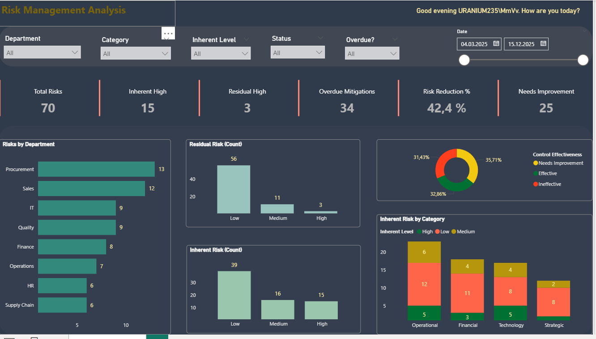Click the Control Effectiveness legend title

coord(558,154)
